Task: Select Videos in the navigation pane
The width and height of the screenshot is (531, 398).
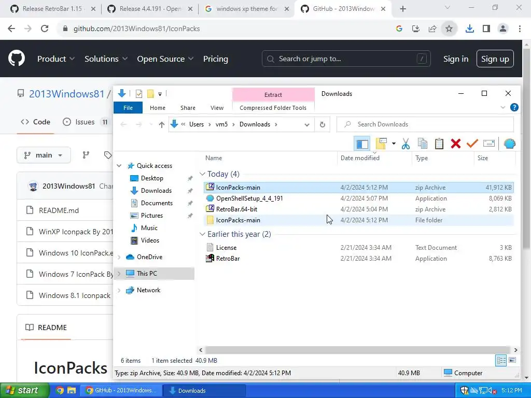Action: point(150,240)
